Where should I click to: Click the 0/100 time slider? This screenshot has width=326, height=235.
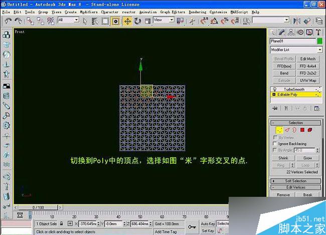click(38, 207)
